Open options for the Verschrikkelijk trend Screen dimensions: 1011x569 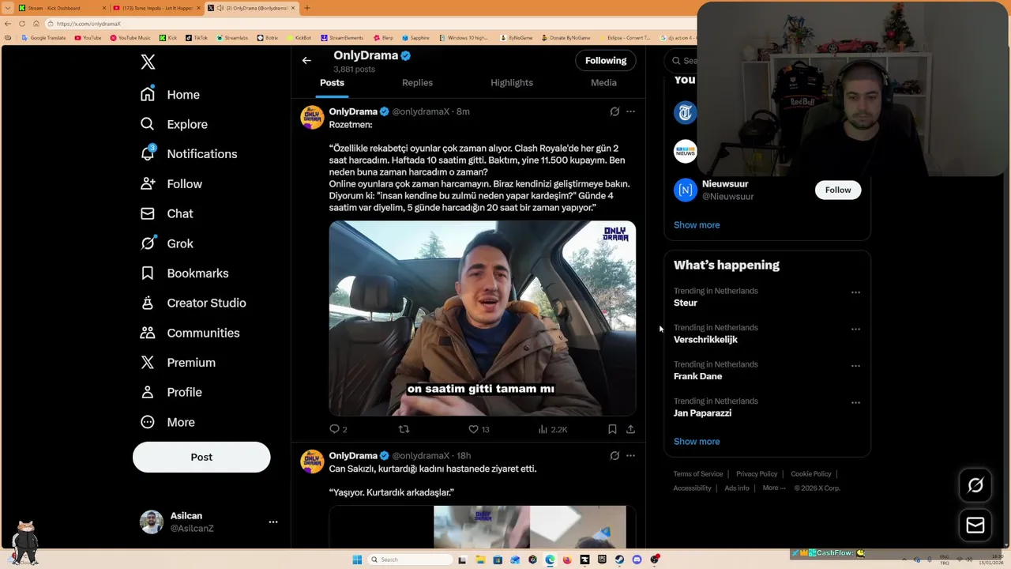tap(855, 329)
